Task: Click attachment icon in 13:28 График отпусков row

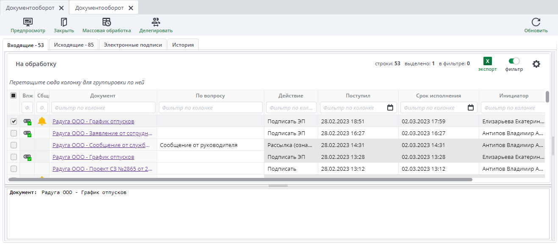Action: 28,157
